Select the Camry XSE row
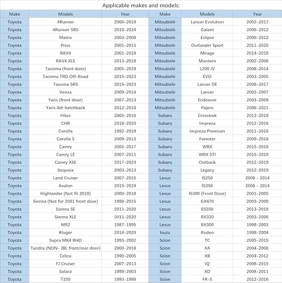Screen dimensions: 282x283 [74, 162]
